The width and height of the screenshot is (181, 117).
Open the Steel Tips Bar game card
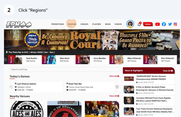pyautogui.click(x=90, y=87)
